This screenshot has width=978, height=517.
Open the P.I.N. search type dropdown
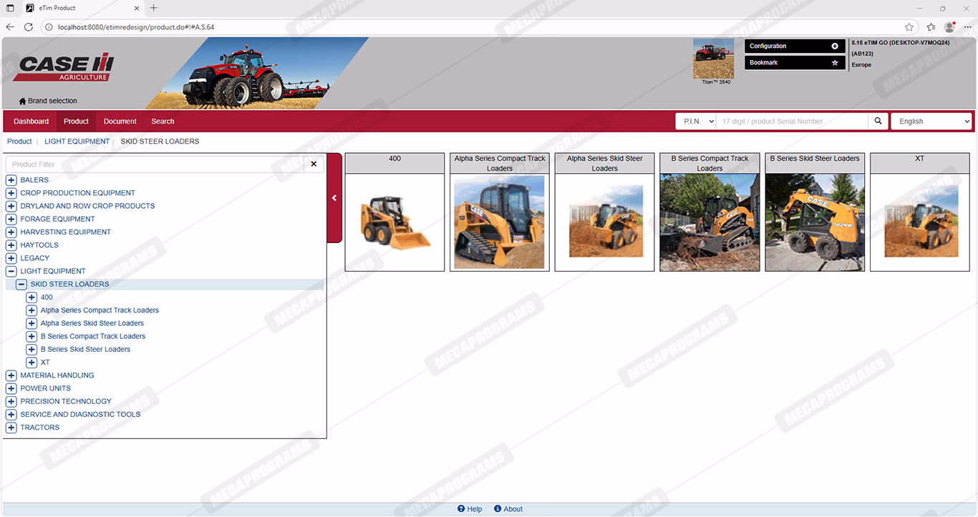[696, 122]
